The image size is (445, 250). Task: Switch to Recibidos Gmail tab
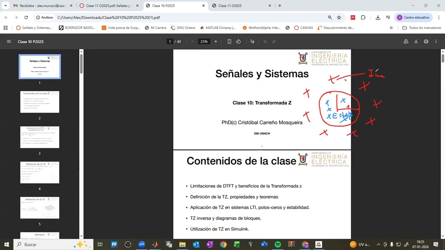[x=43, y=6]
